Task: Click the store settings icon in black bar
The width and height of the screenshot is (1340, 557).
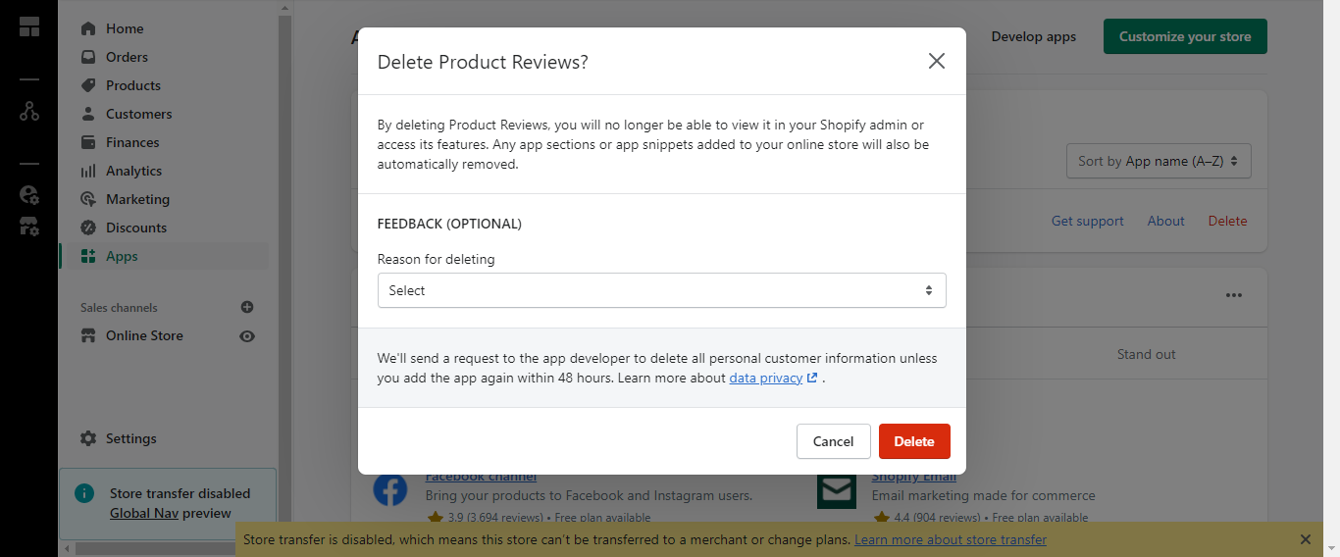Action: click(x=29, y=227)
